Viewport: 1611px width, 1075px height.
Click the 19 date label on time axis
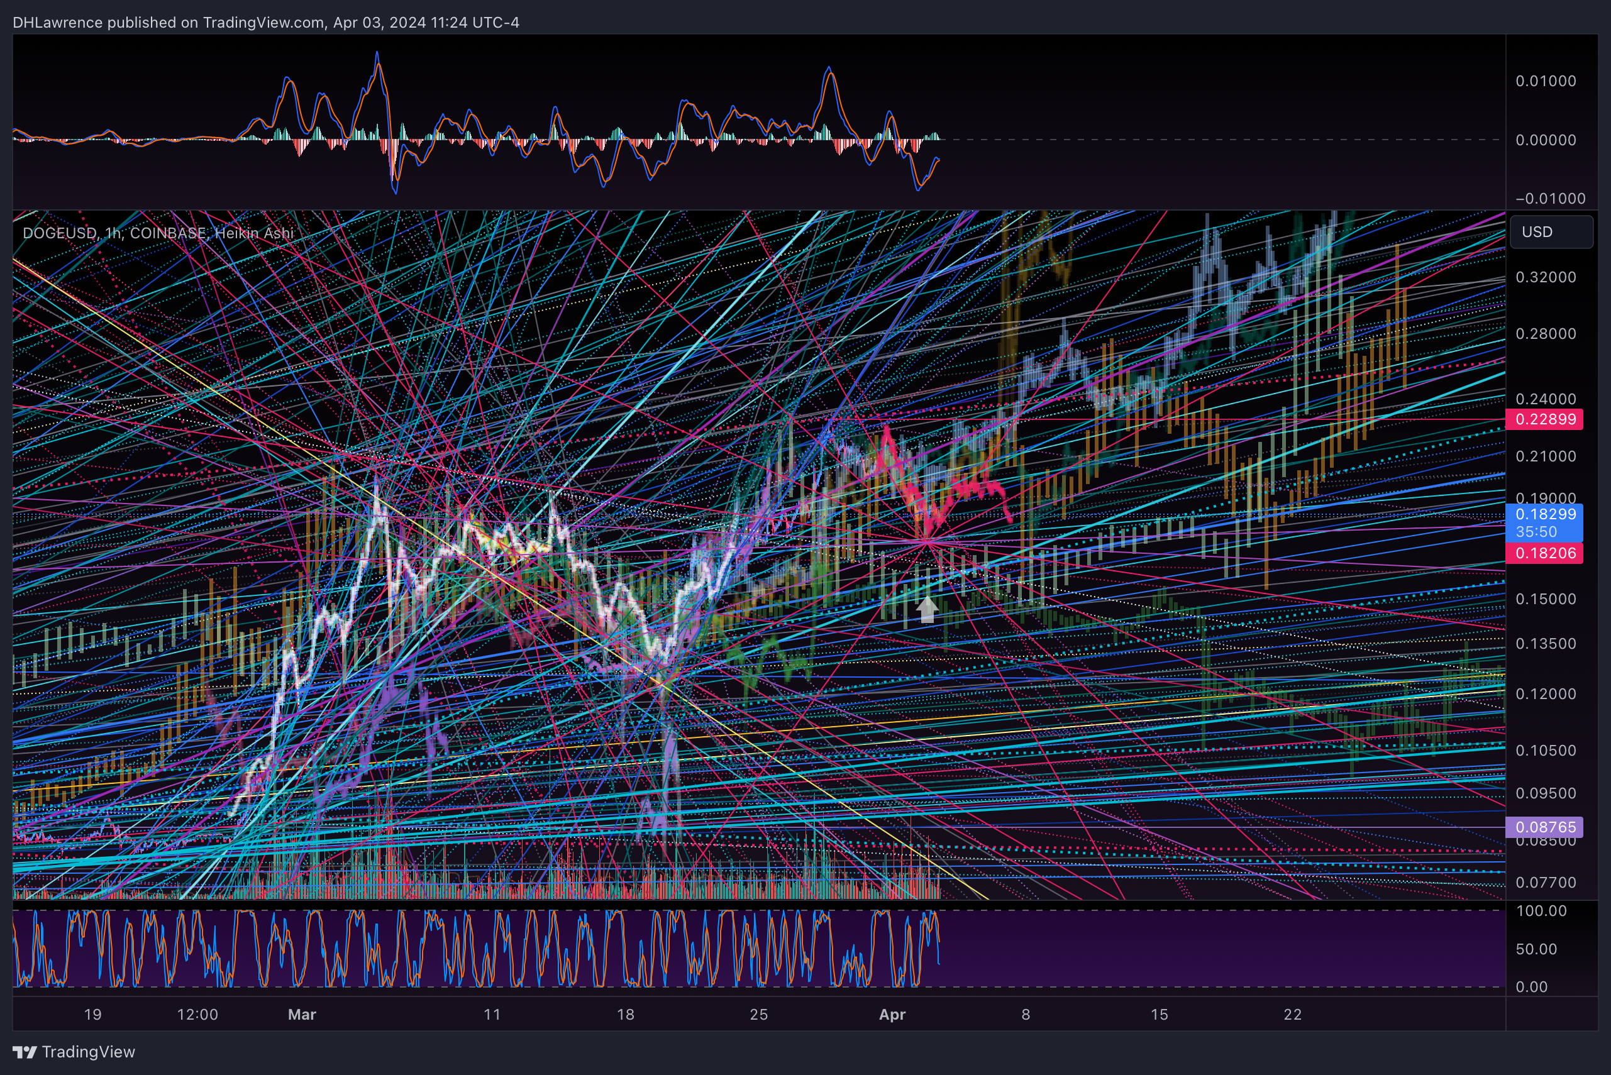92,1015
